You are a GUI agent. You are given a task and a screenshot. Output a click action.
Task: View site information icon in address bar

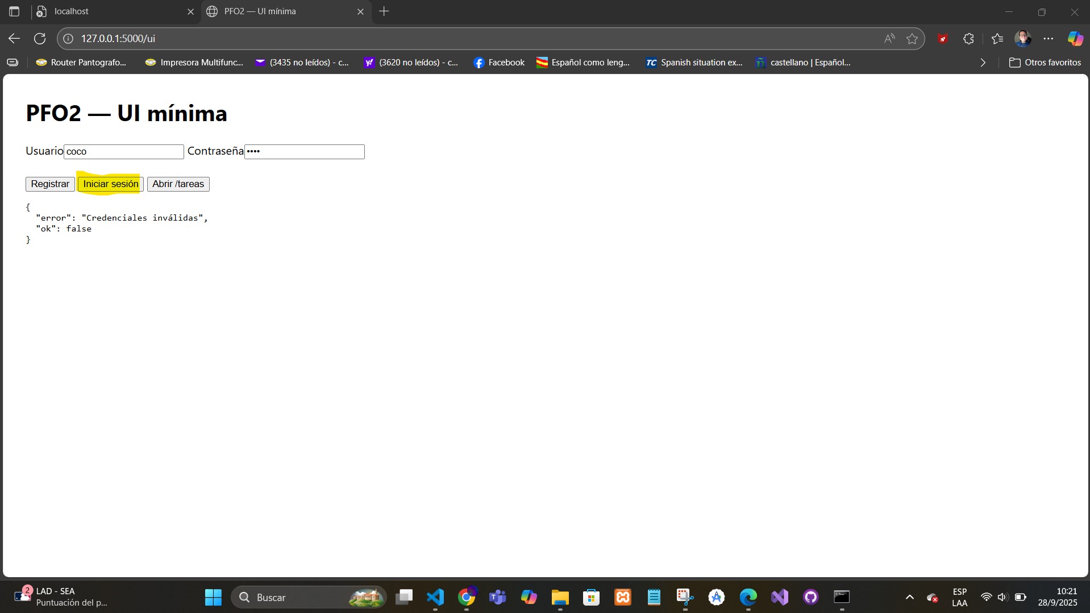point(68,39)
